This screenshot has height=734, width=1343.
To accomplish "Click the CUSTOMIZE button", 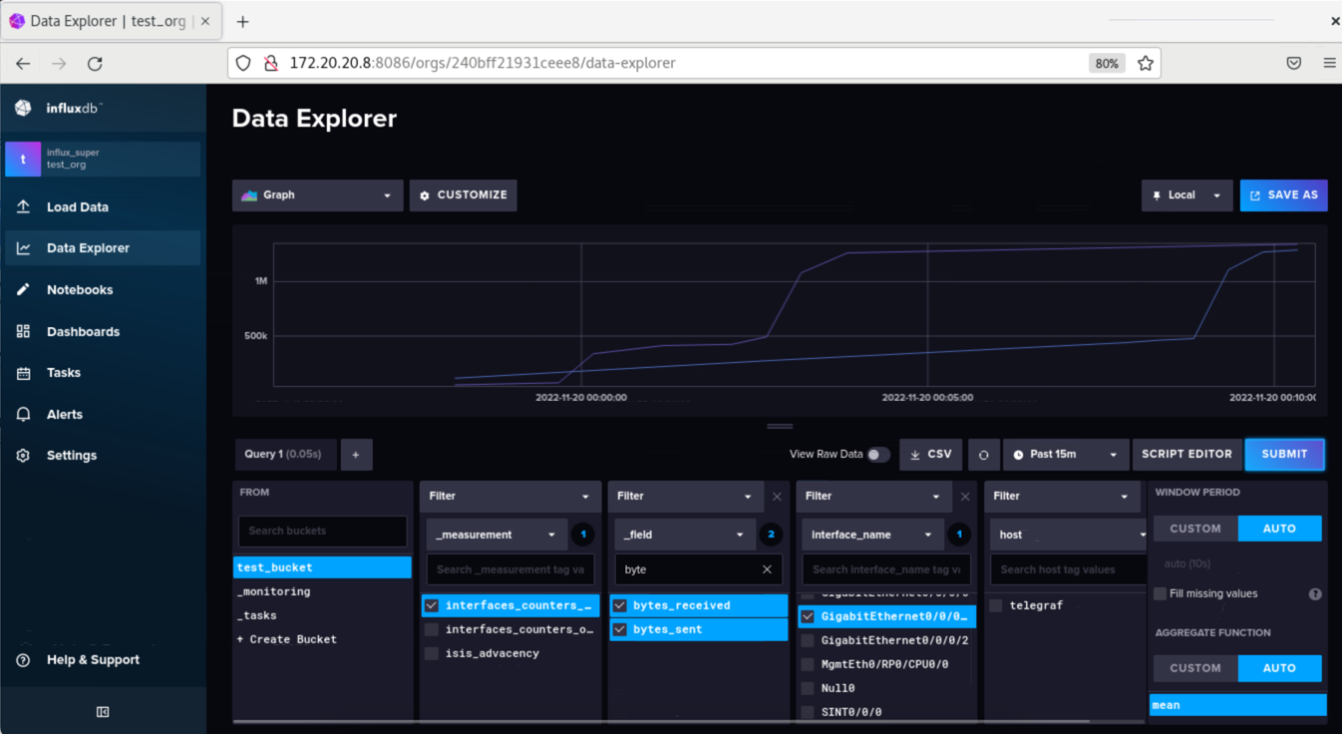I will click(463, 195).
